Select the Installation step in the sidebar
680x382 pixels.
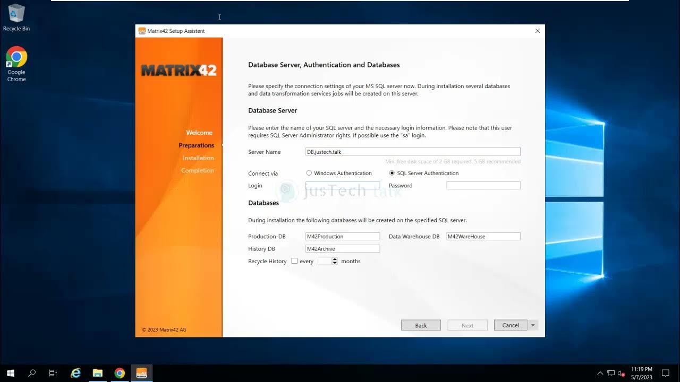point(198,158)
